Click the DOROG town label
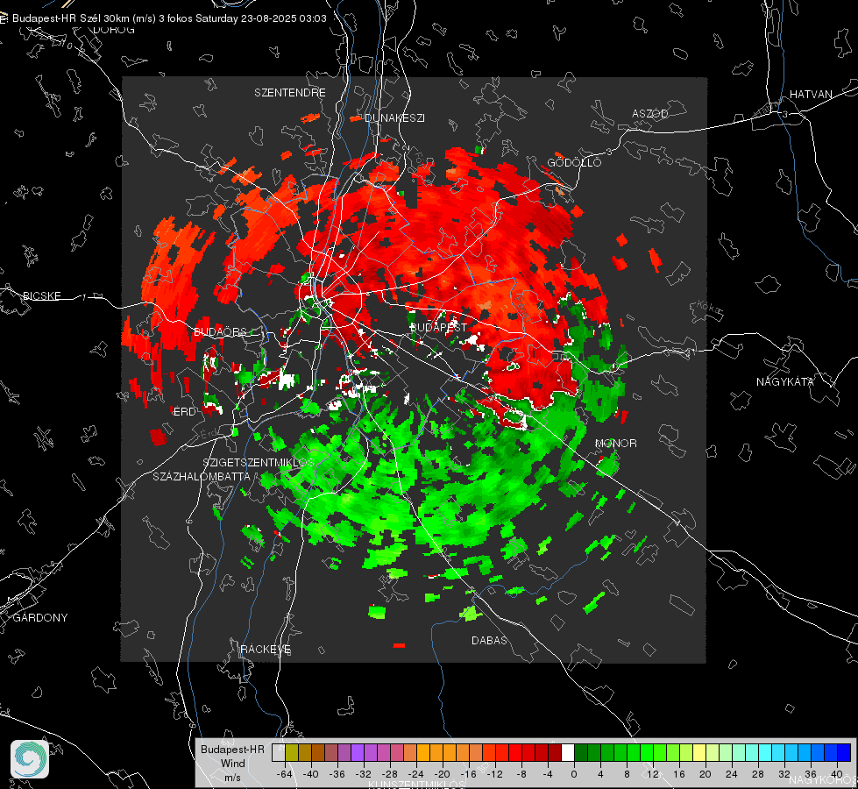Viewport: 858px width, 789px height. 114,30
